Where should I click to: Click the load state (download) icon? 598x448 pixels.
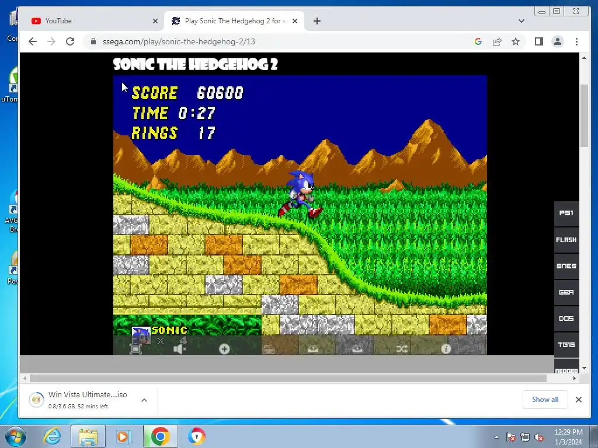tap(357, 349)
